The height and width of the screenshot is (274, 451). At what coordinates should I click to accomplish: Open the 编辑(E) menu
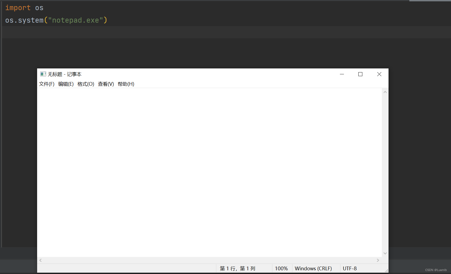tap(66, 84)
